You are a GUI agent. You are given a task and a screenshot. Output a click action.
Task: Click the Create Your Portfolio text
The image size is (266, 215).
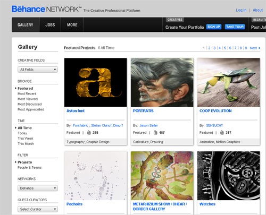185,27
